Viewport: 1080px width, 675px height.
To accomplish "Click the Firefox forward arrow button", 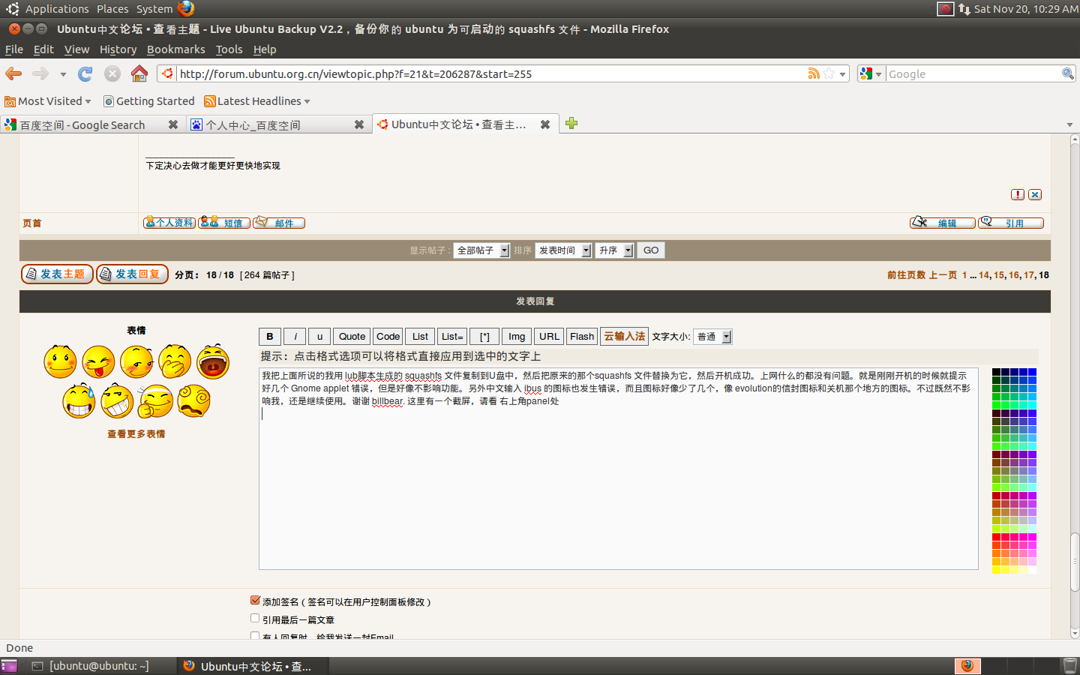I will tap(40, 73).
